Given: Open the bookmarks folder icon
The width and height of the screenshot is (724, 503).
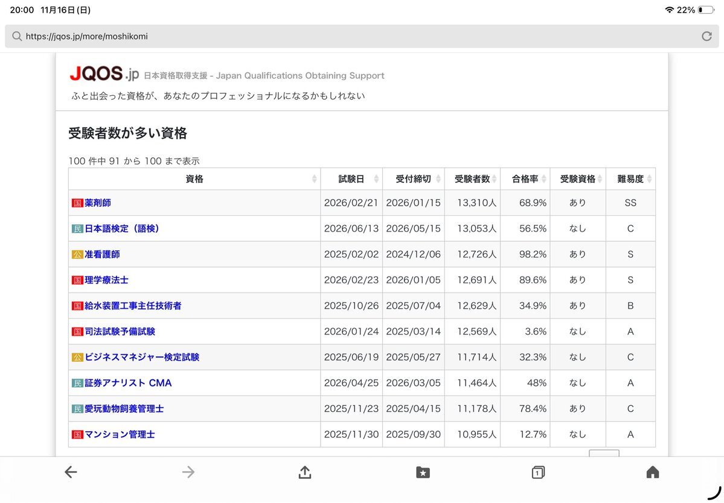Looking at the screenshot, I should tap(423, 473).
